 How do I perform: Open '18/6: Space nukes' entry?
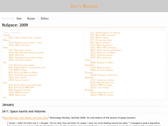[17, 95]
